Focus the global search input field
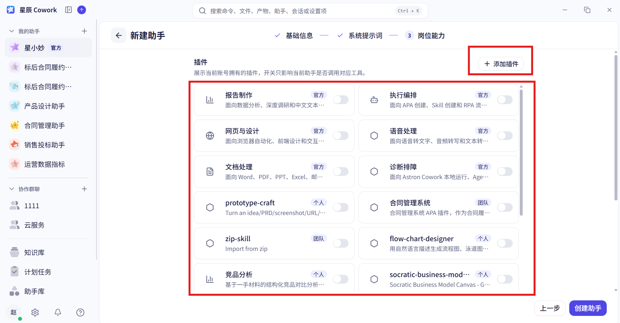This screenshot has width=620, height=323. click(x=310, y=11)
